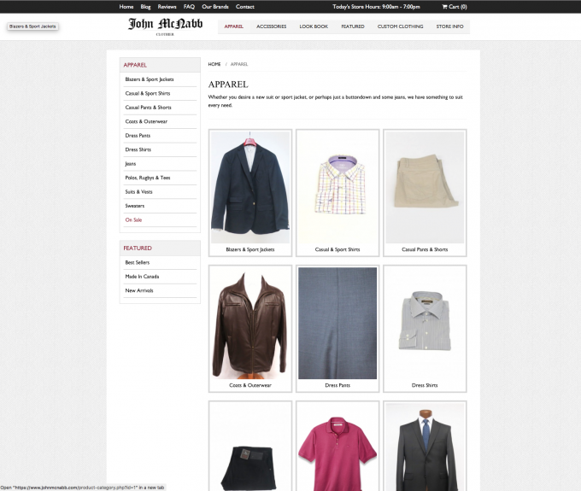View the brown leather Coats & Outerwear image
Screen dimensions: 581x491
pos(250,323)
